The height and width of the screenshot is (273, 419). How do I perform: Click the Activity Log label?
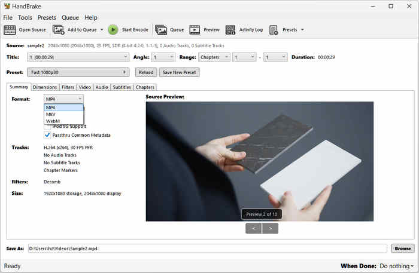tap(251, 30)
